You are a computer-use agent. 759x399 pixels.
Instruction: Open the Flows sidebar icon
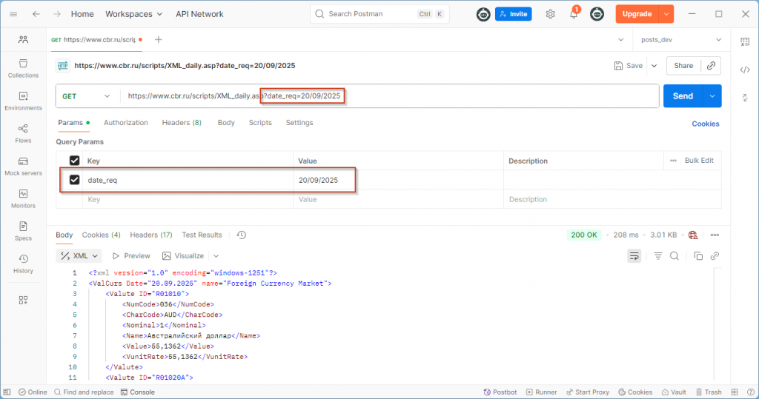pos(23,133)
